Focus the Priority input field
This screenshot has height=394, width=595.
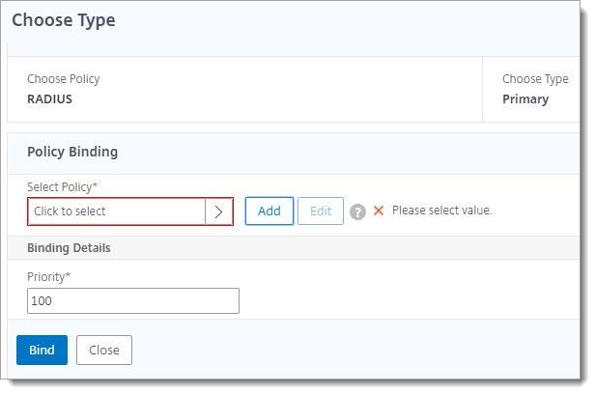click(x=133, y=301)
